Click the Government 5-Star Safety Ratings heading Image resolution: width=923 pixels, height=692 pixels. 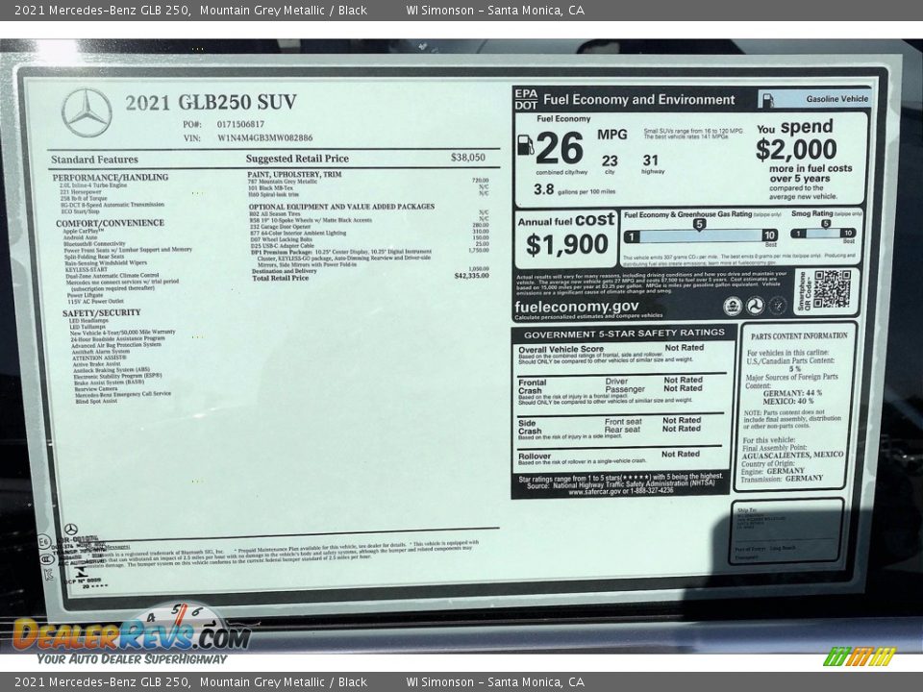coord(623,333)
